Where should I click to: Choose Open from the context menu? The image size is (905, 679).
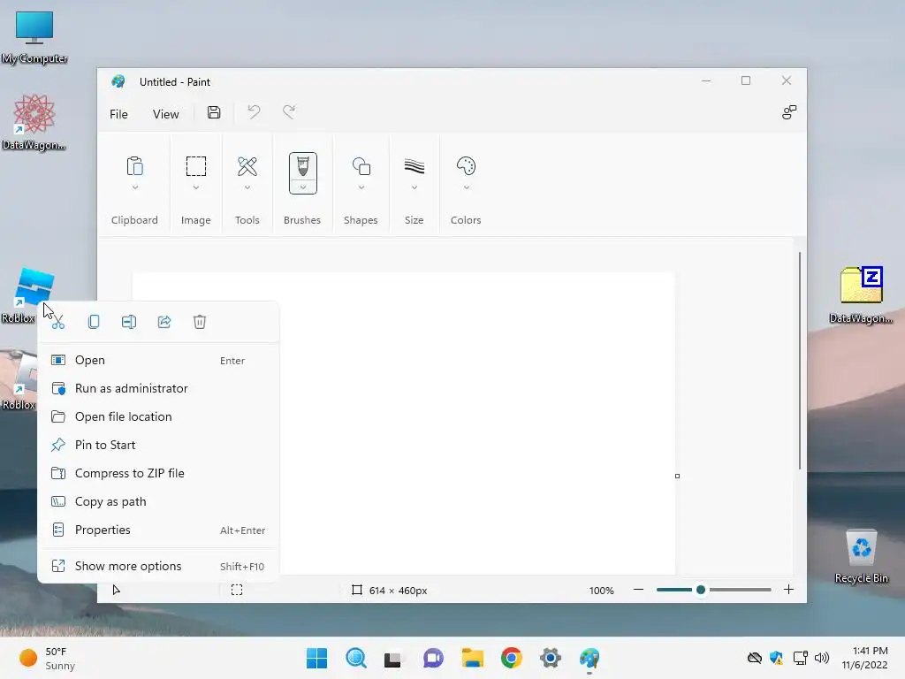pyautogui.click(x=158, y=361)
